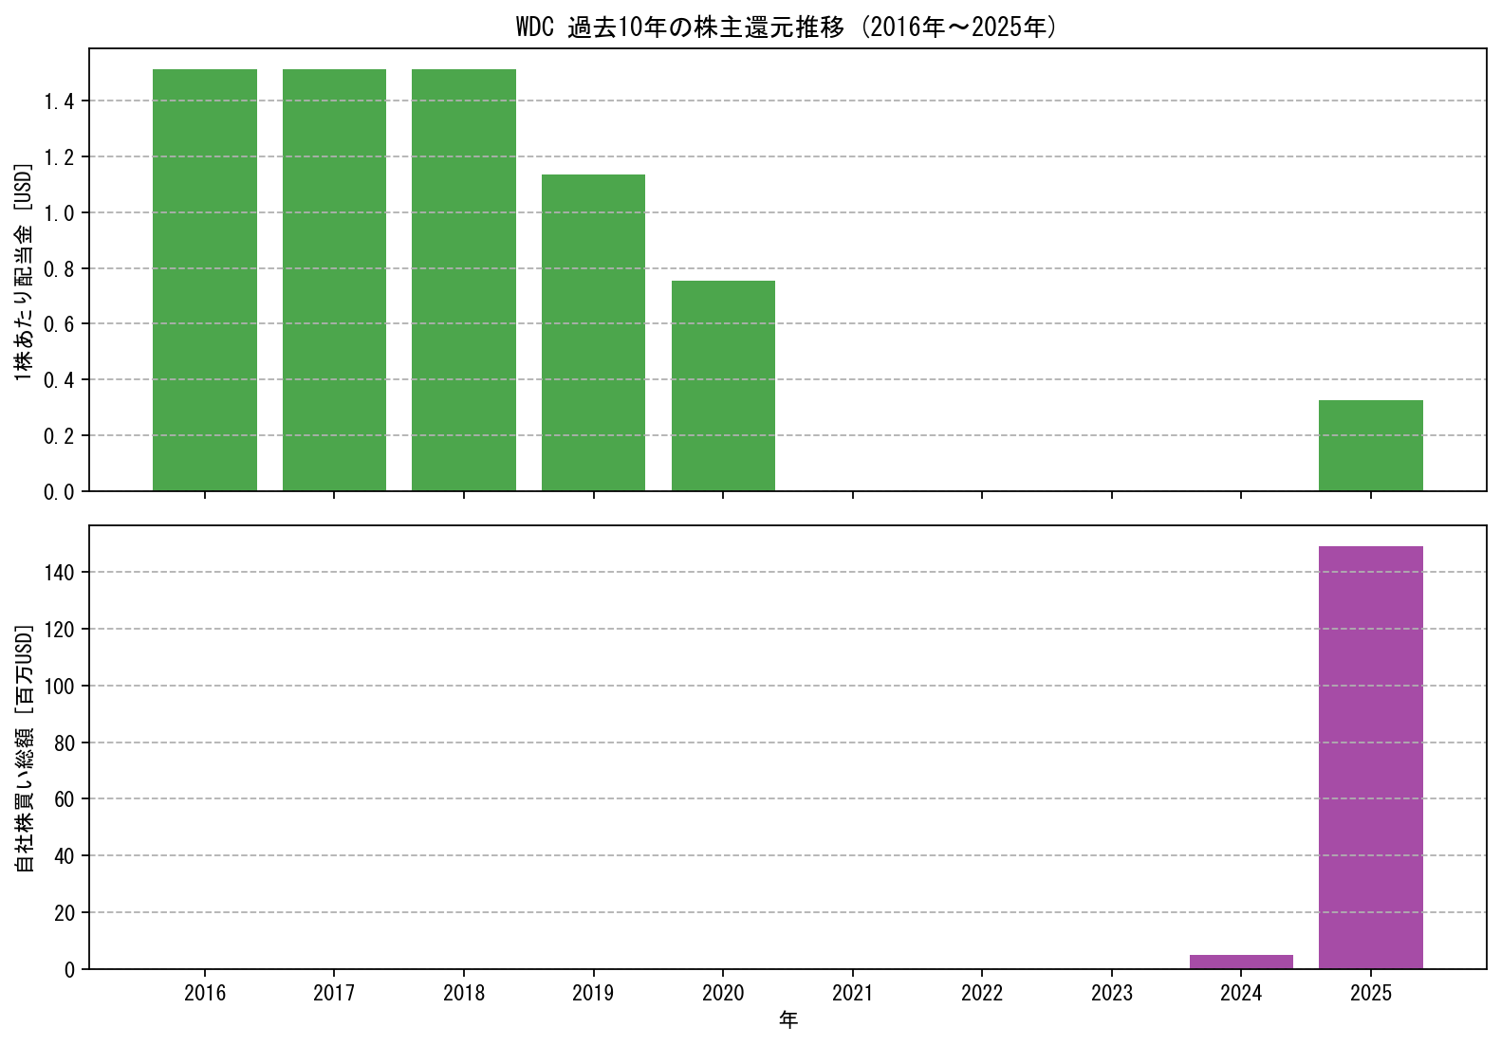
Task: Select the '0.0' tick on the dividend axis
Action: point(59,492)
